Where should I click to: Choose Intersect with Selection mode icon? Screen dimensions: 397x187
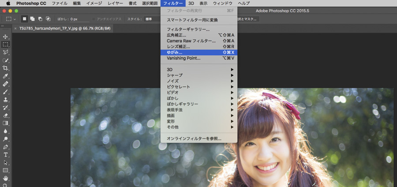coord(48,19)
